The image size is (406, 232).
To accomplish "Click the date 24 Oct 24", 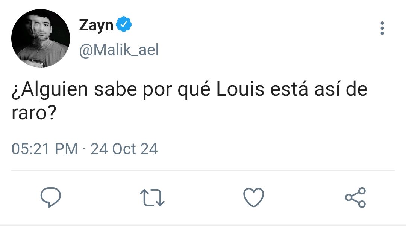I will tap(124, 149).
